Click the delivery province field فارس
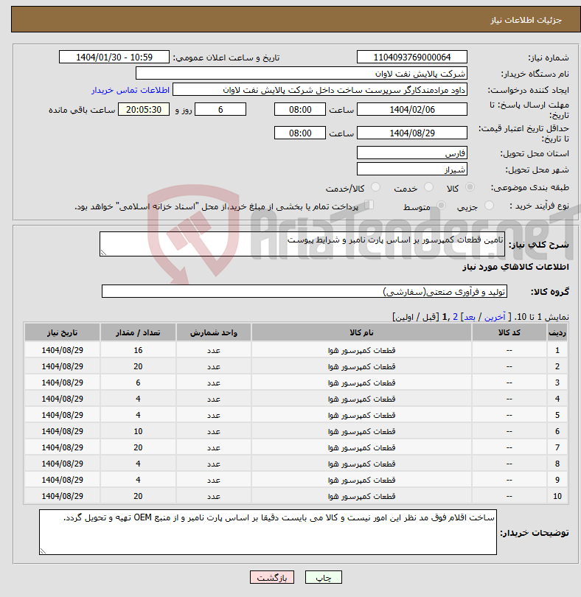Screen dimensions: 581x597 pyautogui.click(x=412, y=153)
